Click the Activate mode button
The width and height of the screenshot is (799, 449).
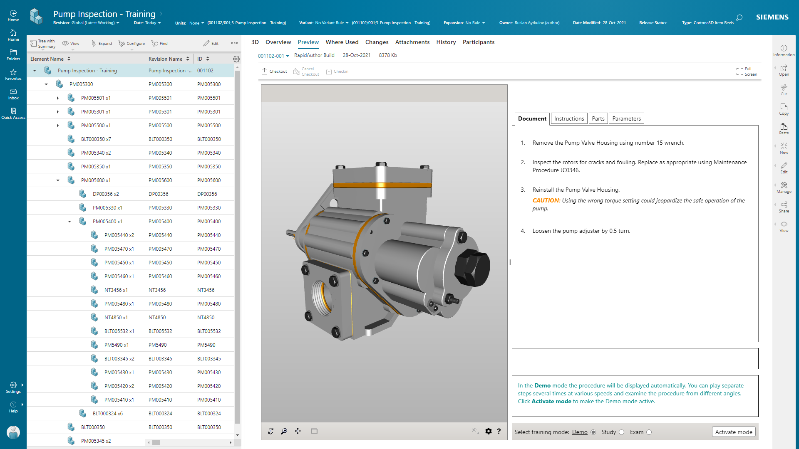(734, 432)
